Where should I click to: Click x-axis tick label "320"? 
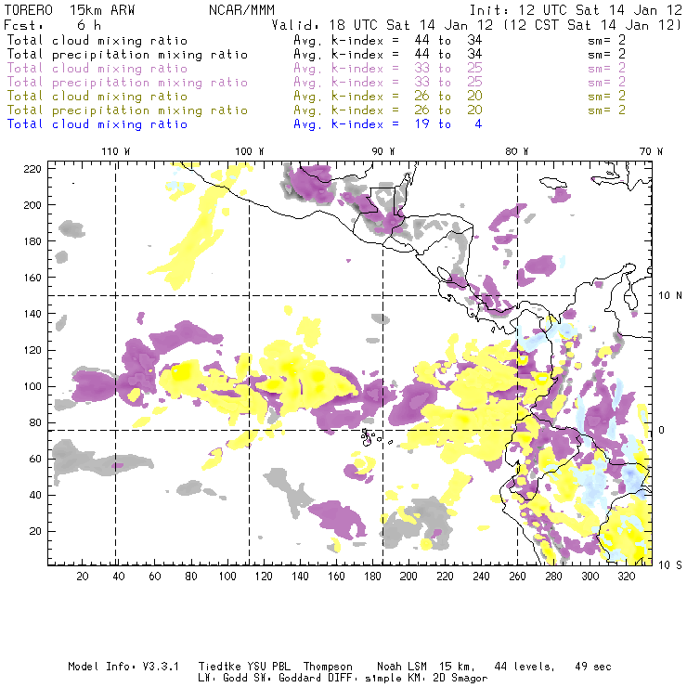click(627, 577)
